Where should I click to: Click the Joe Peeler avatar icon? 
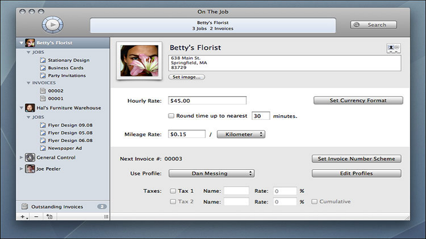(x=30, y=169)
